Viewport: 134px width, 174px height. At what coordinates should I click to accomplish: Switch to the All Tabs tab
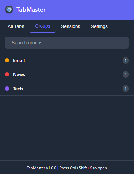click(16, 26)
